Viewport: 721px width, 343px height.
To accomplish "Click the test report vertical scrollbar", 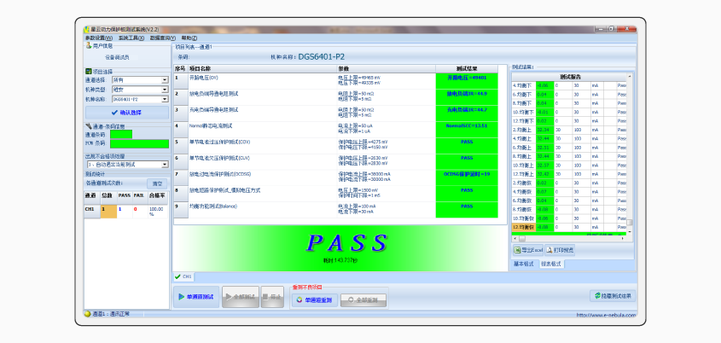I will 631,154.
